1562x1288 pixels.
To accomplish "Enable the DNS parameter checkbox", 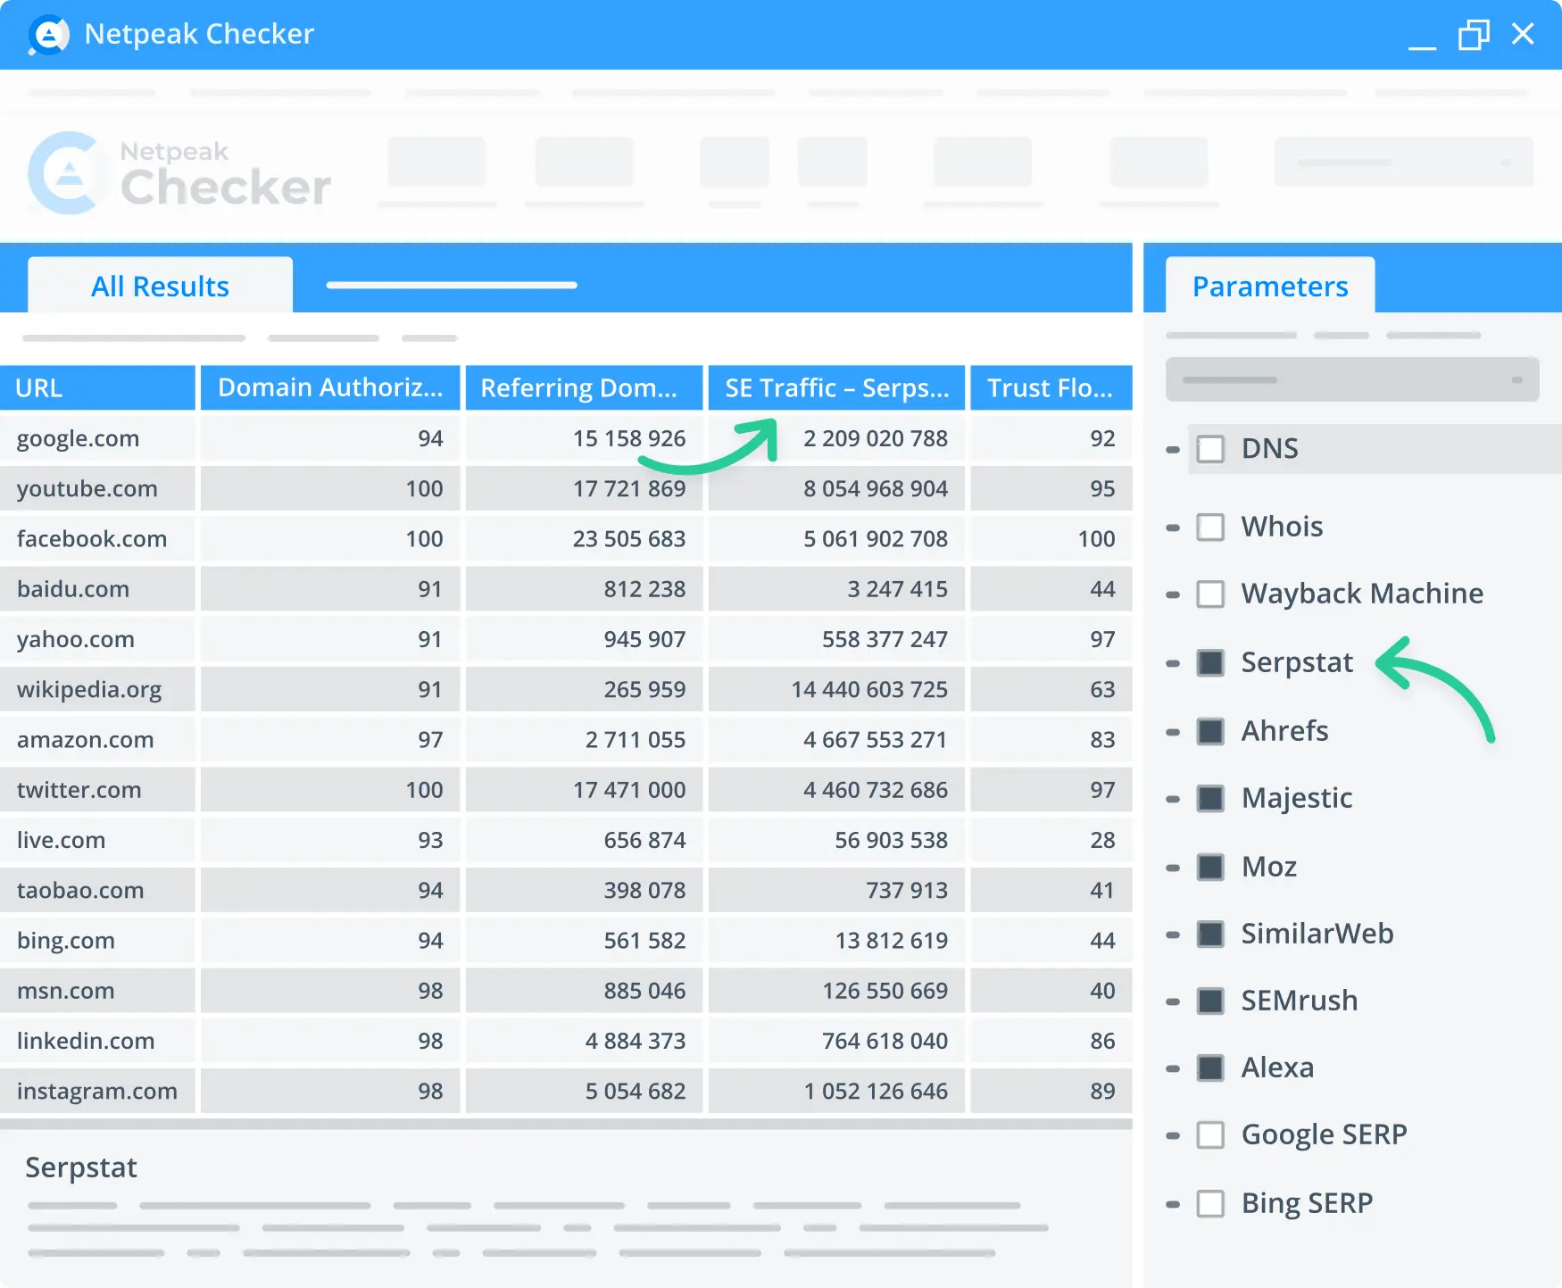I will 1210,449.
